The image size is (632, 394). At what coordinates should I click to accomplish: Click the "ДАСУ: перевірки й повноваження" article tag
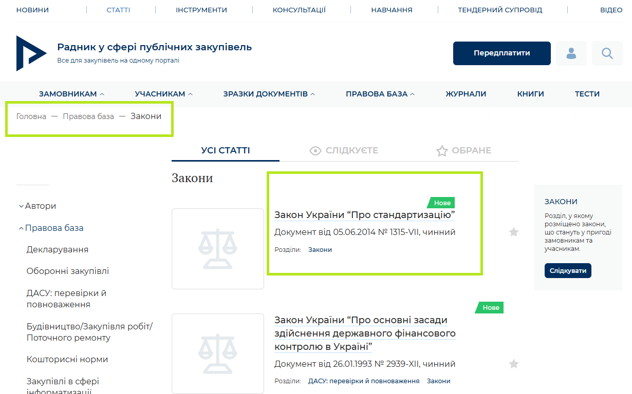(x=364, y=381)
